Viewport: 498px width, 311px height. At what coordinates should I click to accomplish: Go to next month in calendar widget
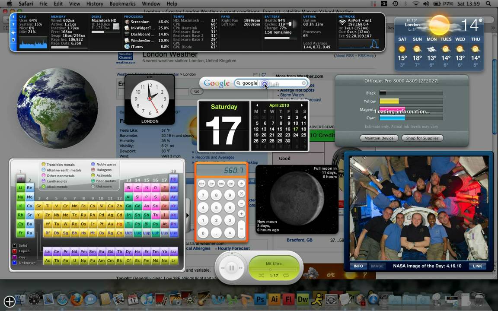tap(302, 105)
